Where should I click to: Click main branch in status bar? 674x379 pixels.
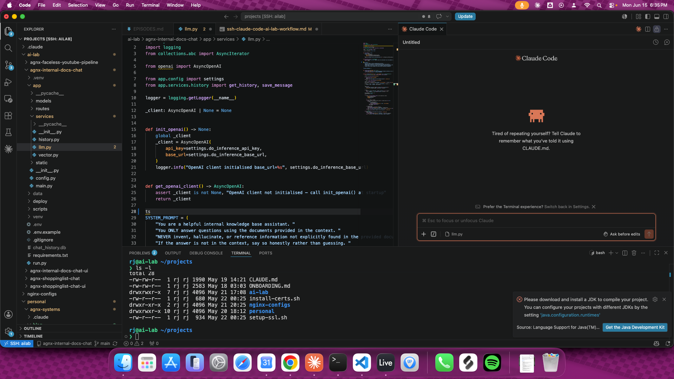point(102,344)
